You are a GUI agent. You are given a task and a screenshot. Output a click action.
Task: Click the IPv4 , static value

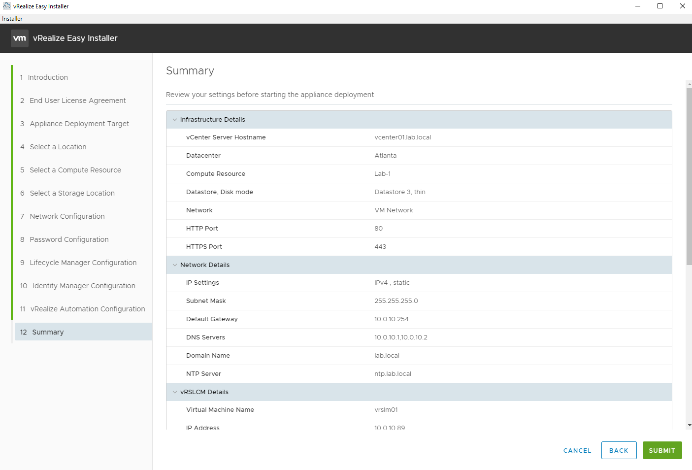coord(392,283)
